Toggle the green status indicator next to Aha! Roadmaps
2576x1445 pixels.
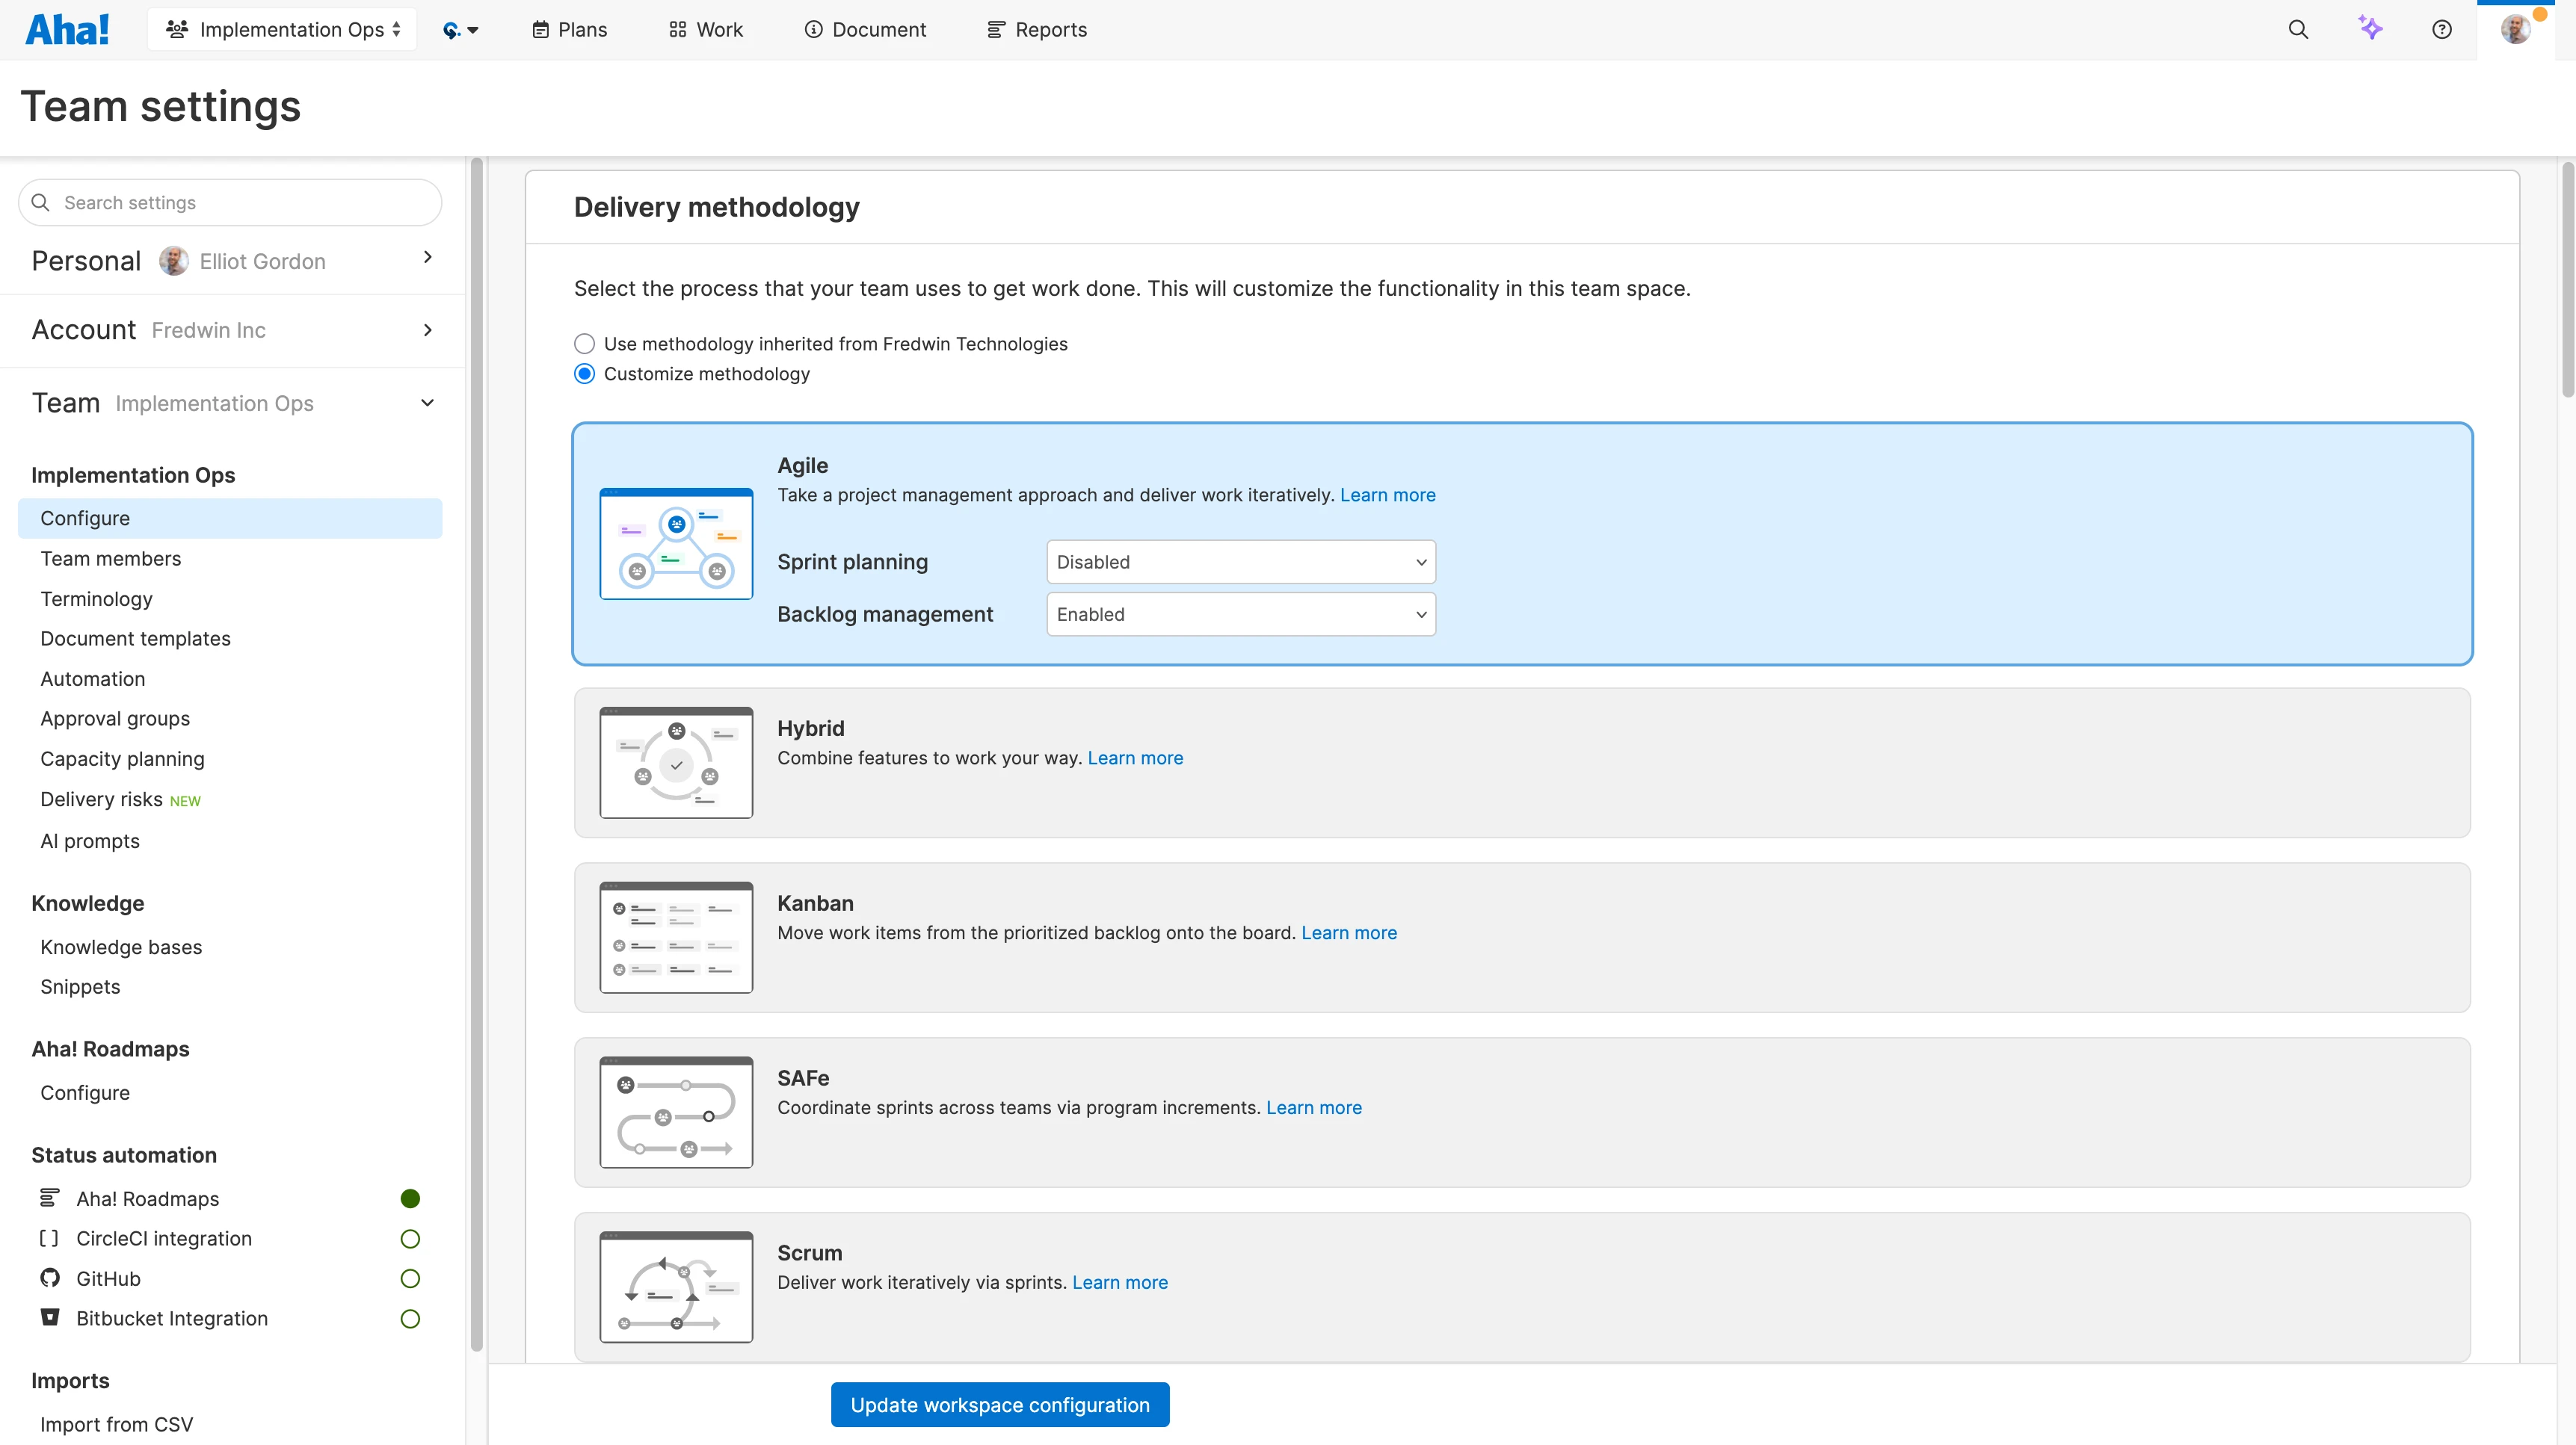pyautogui.click(x=410, y=1198)
